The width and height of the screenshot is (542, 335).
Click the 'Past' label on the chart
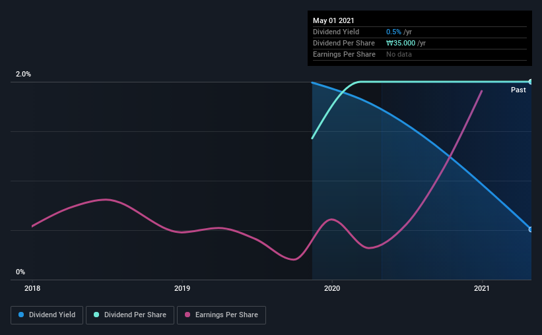point(518,90)
